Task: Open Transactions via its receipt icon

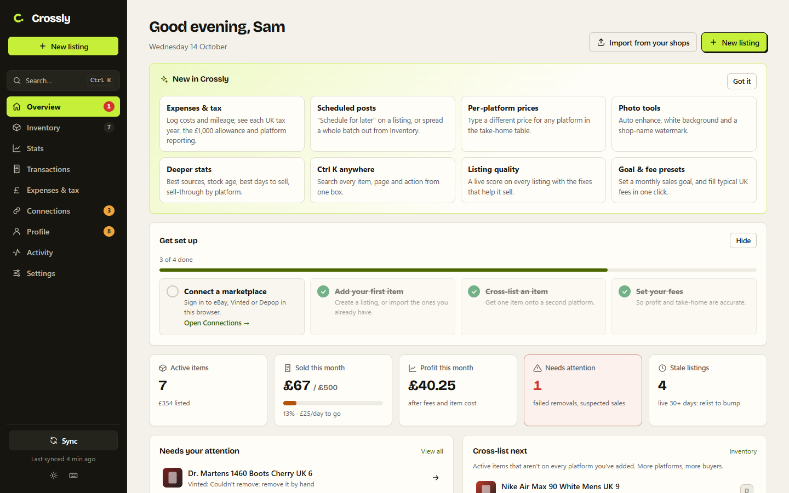Action: pos(17,169)
